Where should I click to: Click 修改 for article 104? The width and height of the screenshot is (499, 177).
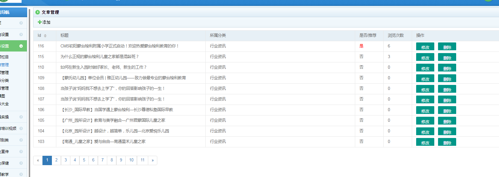425,131
